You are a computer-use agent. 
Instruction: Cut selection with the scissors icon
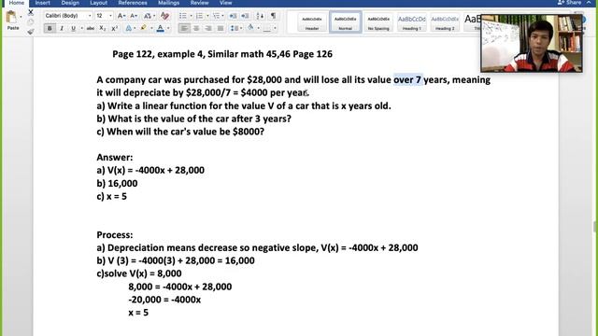coord(31,13)
